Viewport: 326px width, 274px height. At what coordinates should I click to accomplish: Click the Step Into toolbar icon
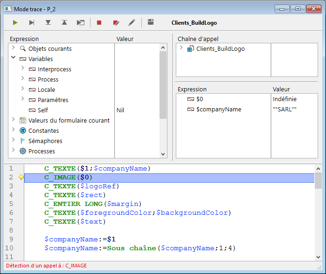48,22
